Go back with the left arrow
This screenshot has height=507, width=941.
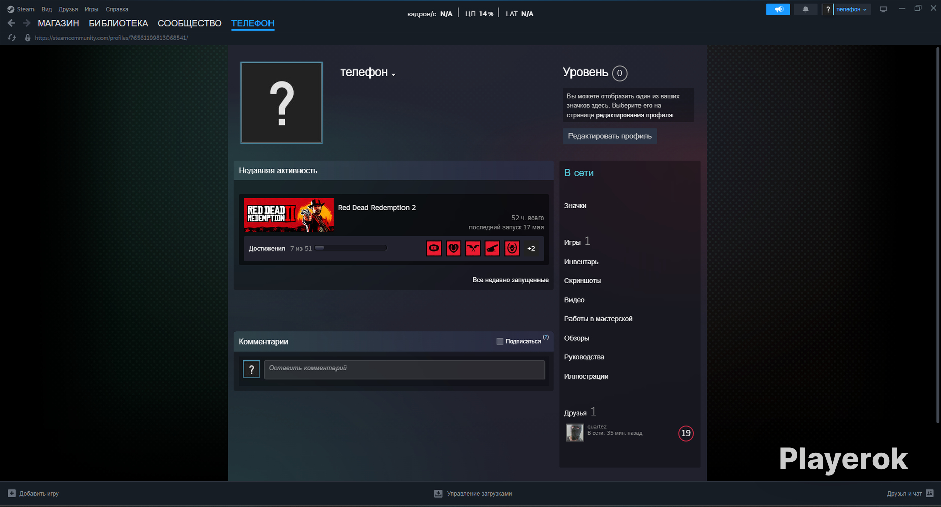click(x=11, y=23)
